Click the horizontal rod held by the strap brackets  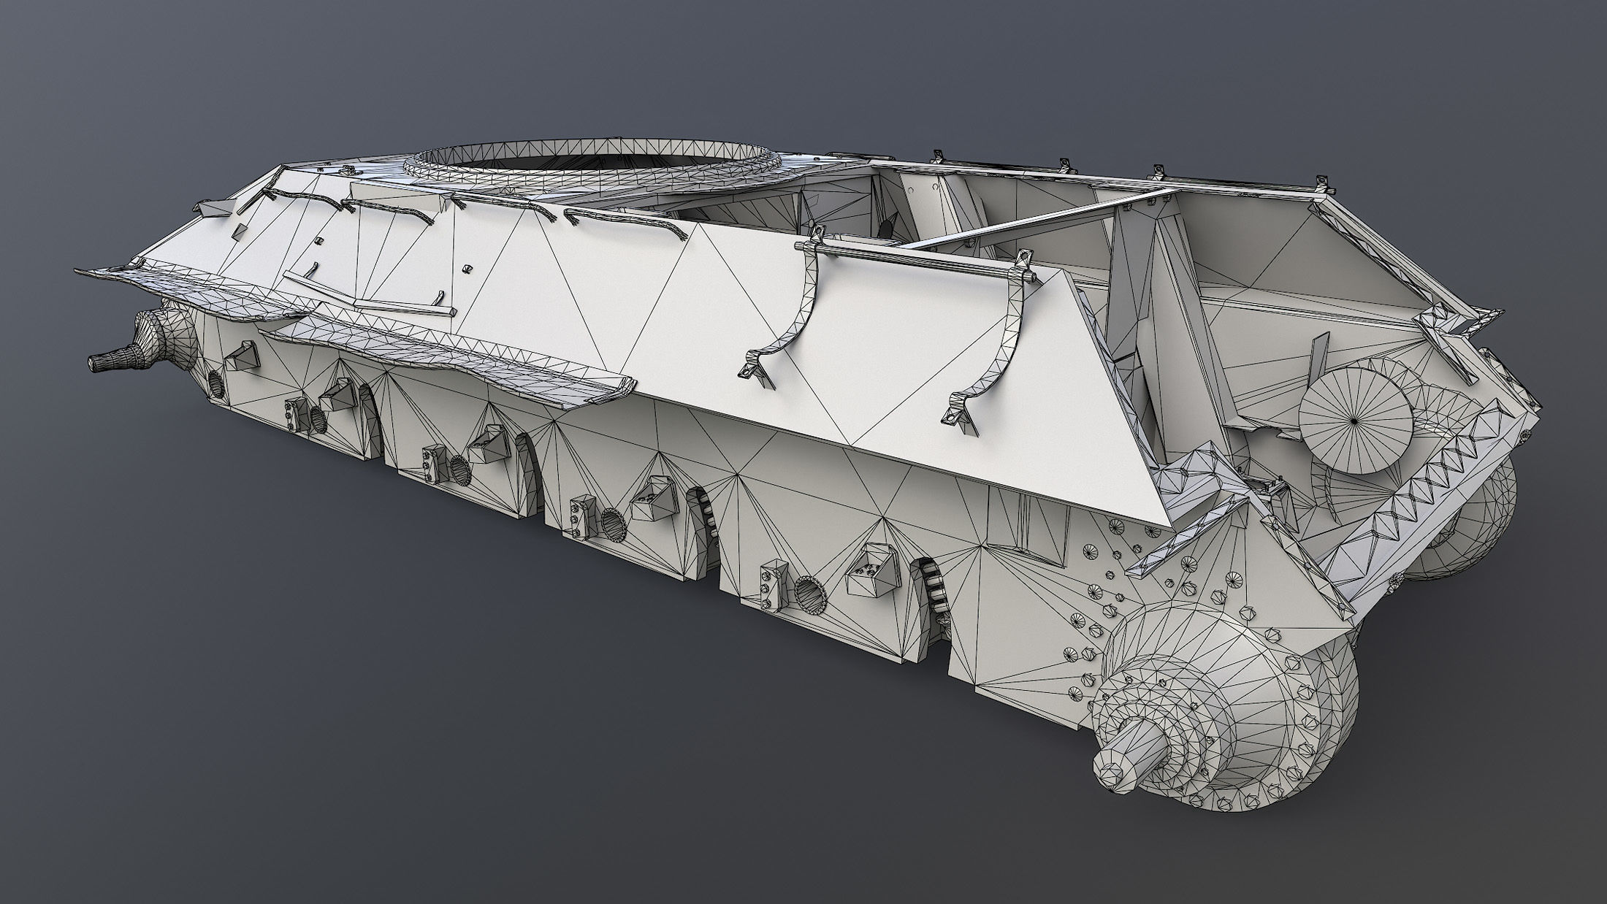(913, 259)
